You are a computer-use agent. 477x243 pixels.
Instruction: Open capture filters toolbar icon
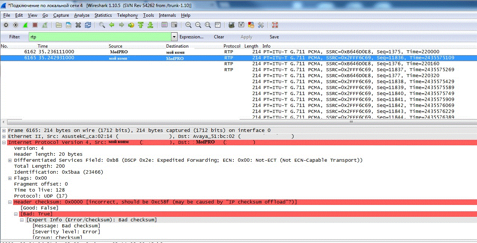pos(232,25)
